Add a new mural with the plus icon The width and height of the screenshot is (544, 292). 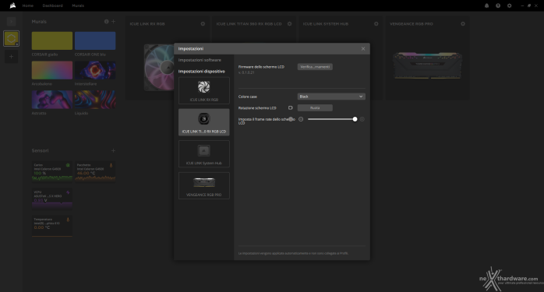point(113,22)
